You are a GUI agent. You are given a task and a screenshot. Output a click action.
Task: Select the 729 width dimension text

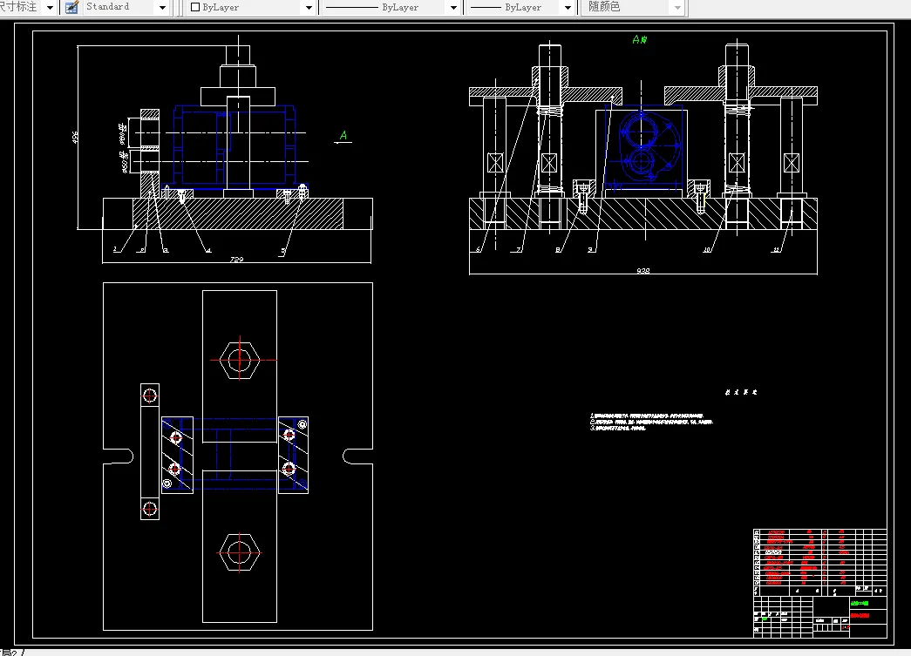click(236, 260)
